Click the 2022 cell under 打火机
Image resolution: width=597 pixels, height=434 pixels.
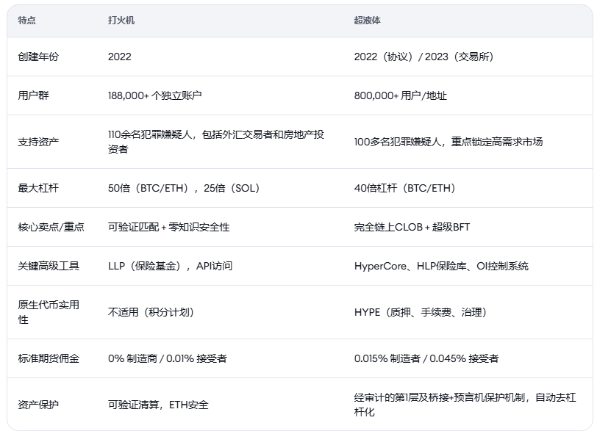click(120, 57)
